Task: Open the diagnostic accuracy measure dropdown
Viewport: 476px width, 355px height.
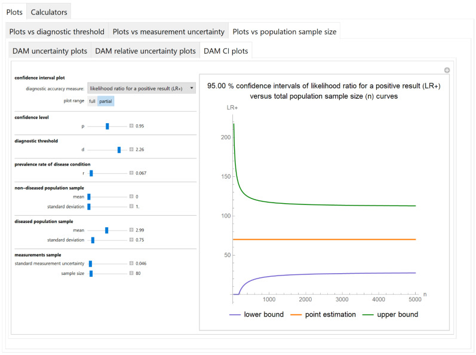Action: tap(141, 88)
